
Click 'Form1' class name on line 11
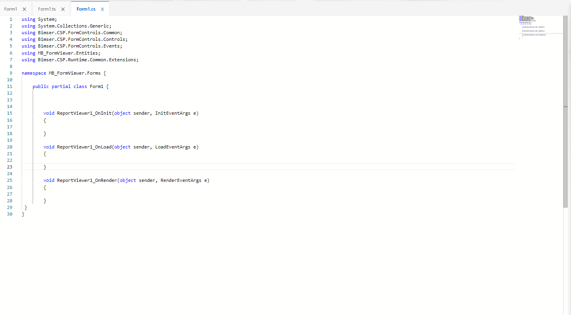[x=96, y=86]
